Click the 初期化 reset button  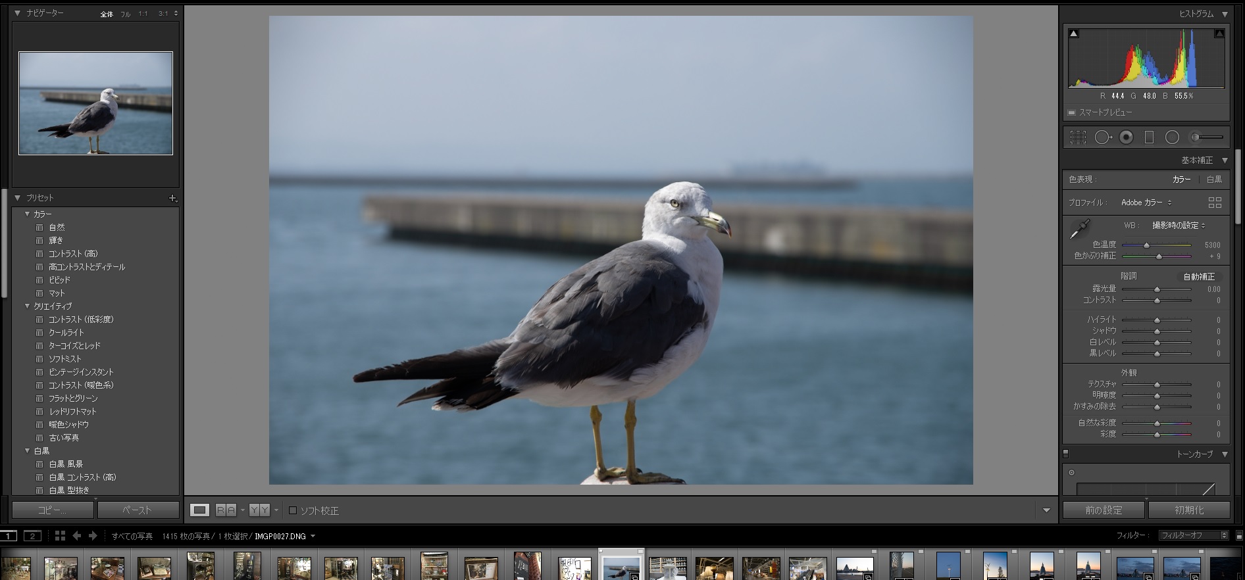point(1189,510)
